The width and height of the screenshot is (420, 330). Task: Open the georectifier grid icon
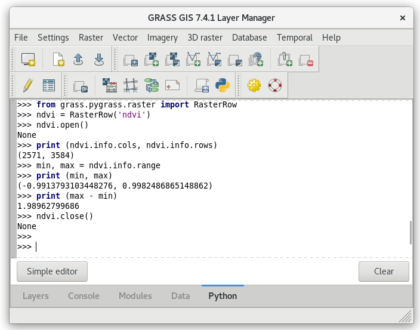pyautogui.click(x=131, y=85)
